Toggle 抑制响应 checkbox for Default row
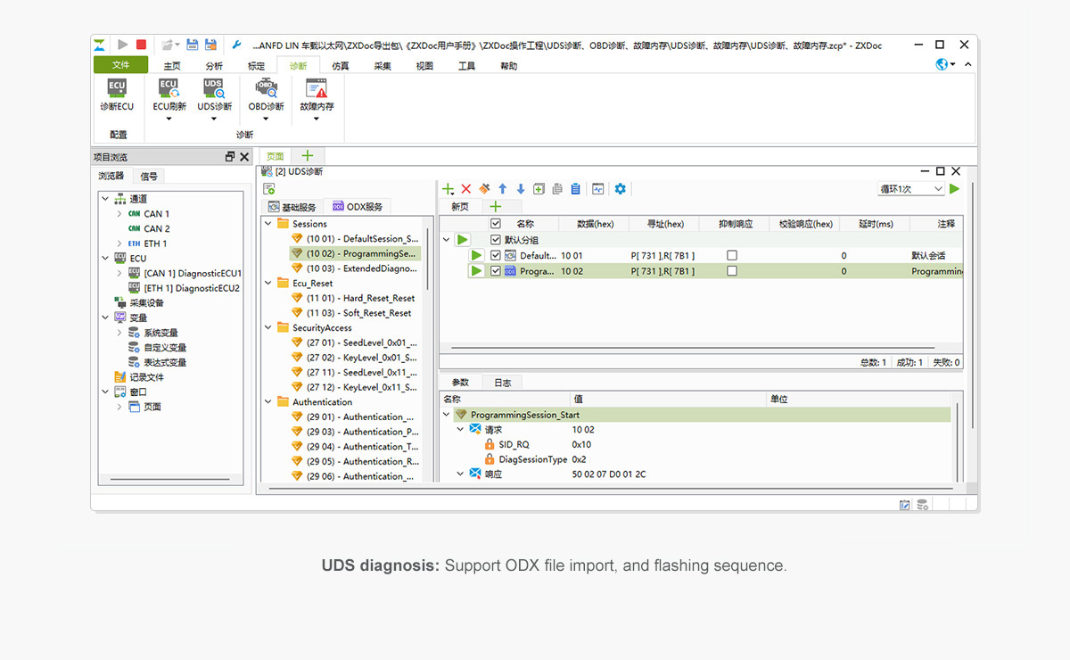This screenshot has height=660, width=1070. click(x=732, y=256)
